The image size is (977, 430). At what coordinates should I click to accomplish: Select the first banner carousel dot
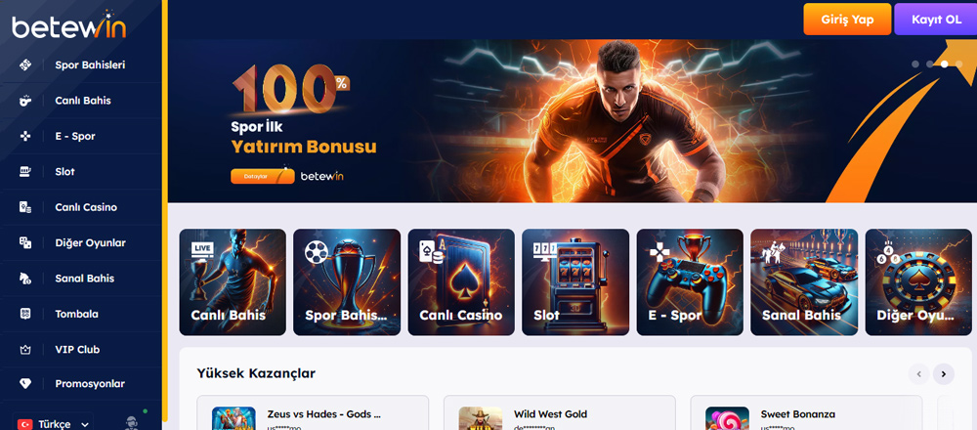[x=915, y=64]
